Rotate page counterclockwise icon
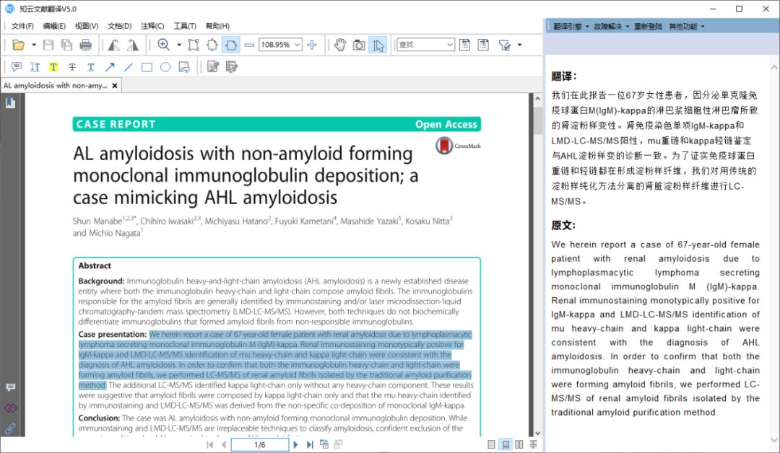The height and width of the screenshot is (453, 780). coord(114,45)
